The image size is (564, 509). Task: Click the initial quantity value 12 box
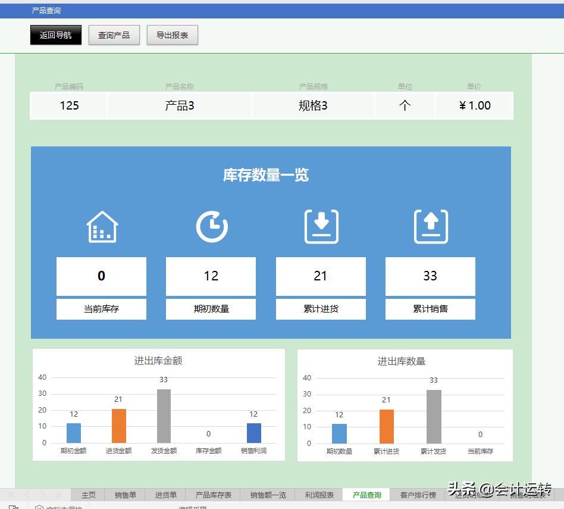211,276
